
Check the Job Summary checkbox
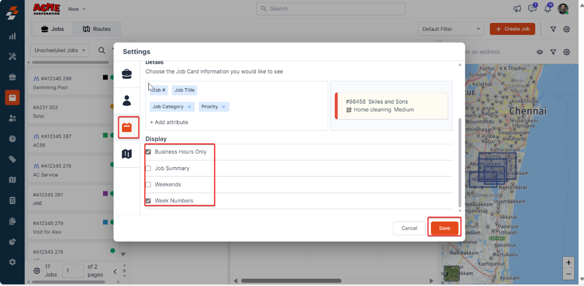click(148, 168)
